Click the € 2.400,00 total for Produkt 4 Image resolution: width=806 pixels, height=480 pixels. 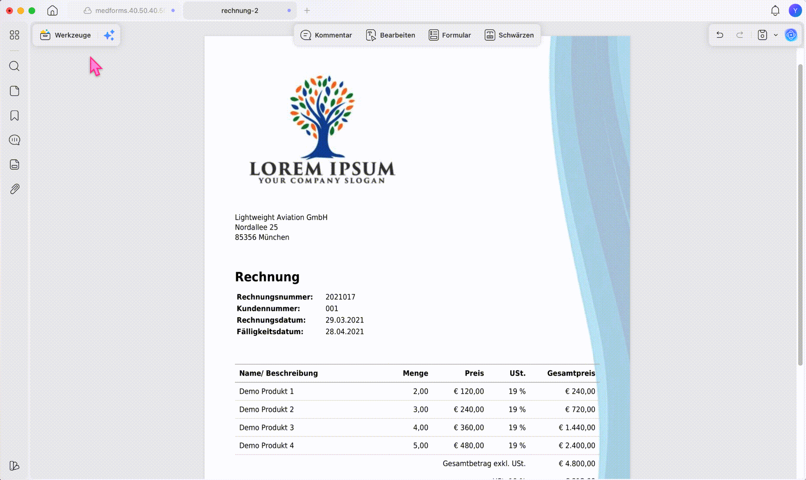click(577, 446)
